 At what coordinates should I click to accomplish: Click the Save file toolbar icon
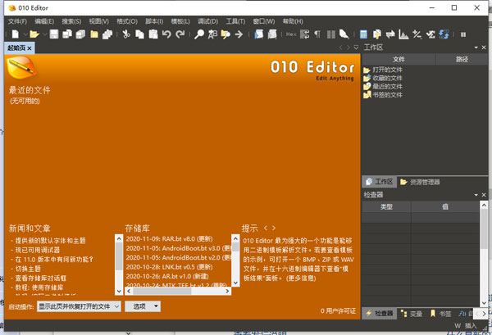point(53,34)
